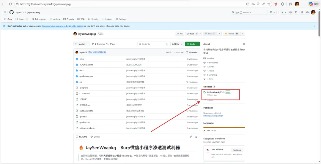Image resolution: width=321 pixels, height=164 pixels.
Task: Dismiss the recovery codes banner
Action: [x=314, y=26]
